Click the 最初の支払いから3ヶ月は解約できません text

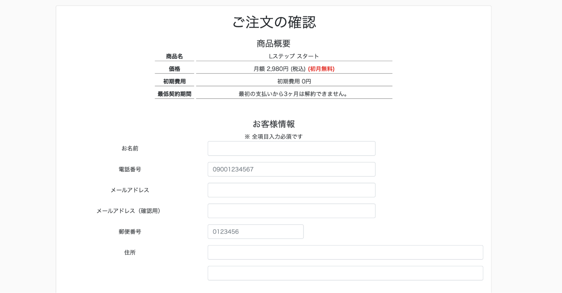294,94
